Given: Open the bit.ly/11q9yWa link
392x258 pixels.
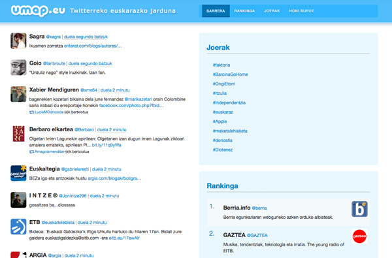Looking at the screenshot, I should pyautogui.click(x=106, y=145).
